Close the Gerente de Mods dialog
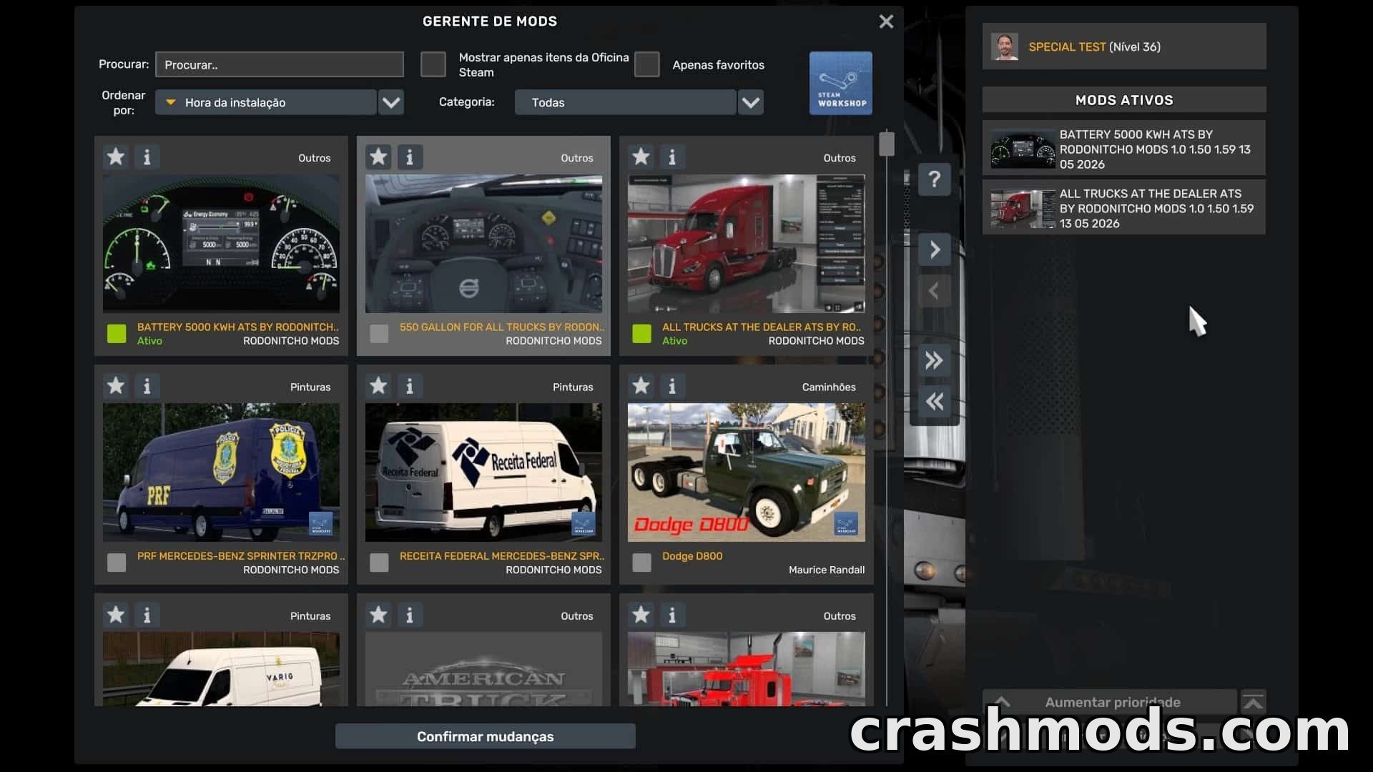Screen dimensions: 1373x772 [886, 21]
